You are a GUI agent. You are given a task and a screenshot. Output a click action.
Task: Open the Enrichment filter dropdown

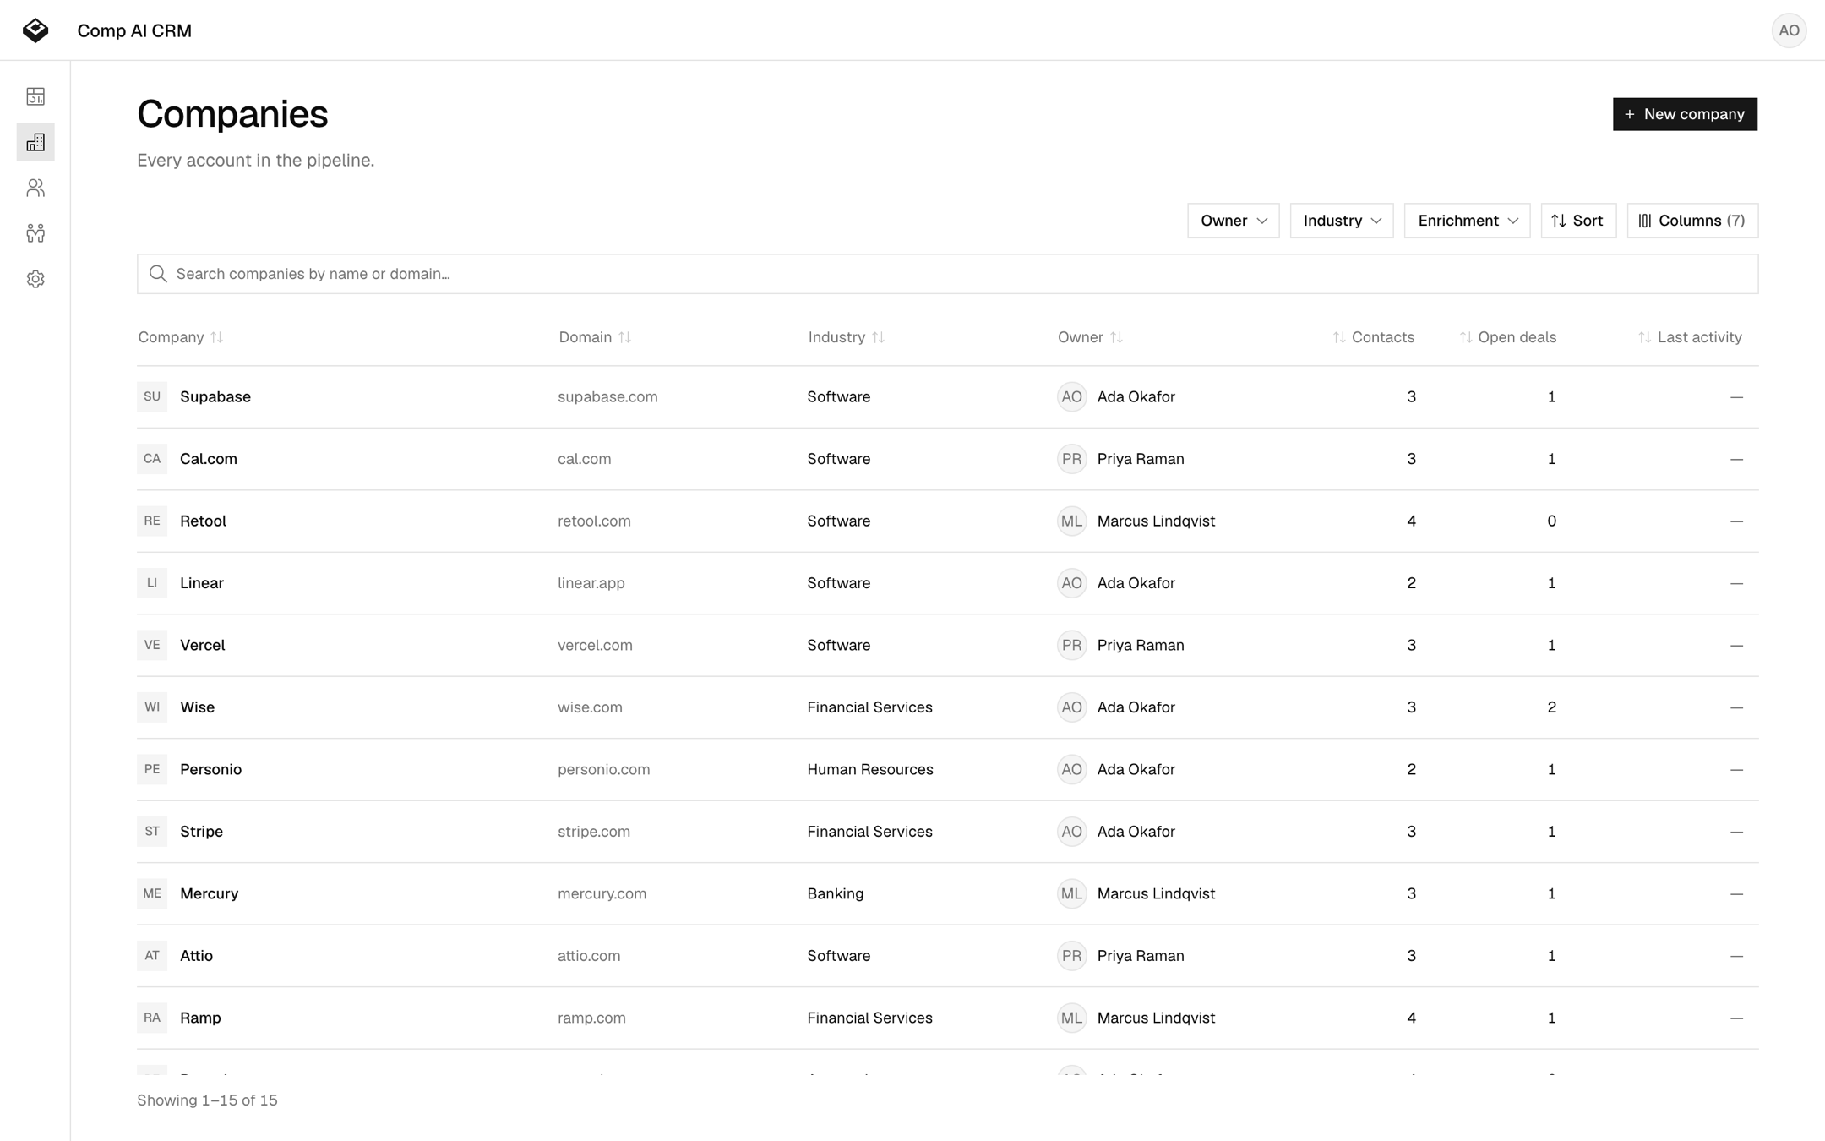coord(1467,221)
